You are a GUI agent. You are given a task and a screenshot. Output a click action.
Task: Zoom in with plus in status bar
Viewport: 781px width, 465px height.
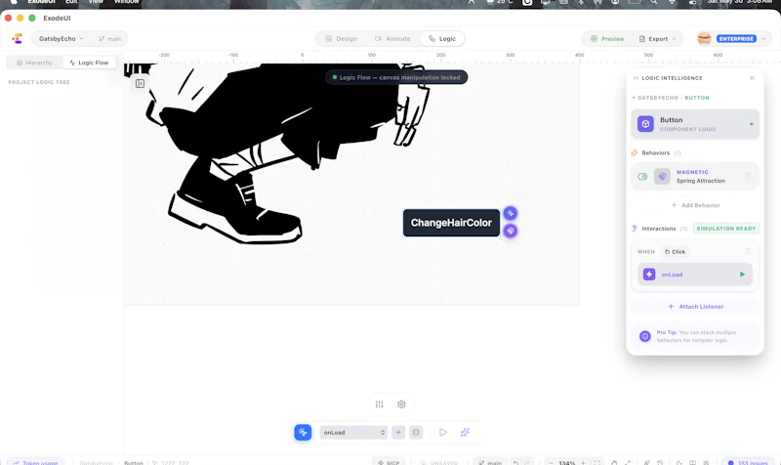point(583,462)
